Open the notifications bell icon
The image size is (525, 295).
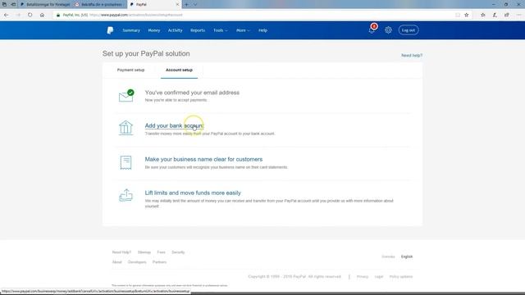372,30
